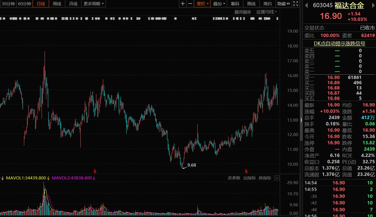Click 29.90 volume axis label
376x217 pixels.
[292, 183]
